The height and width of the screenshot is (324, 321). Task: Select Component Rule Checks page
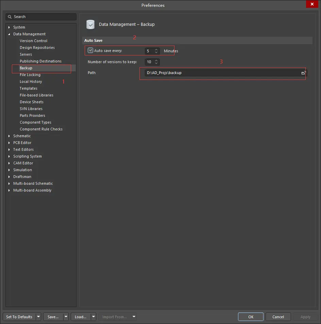pyautogui.click(x=41, y=129)
